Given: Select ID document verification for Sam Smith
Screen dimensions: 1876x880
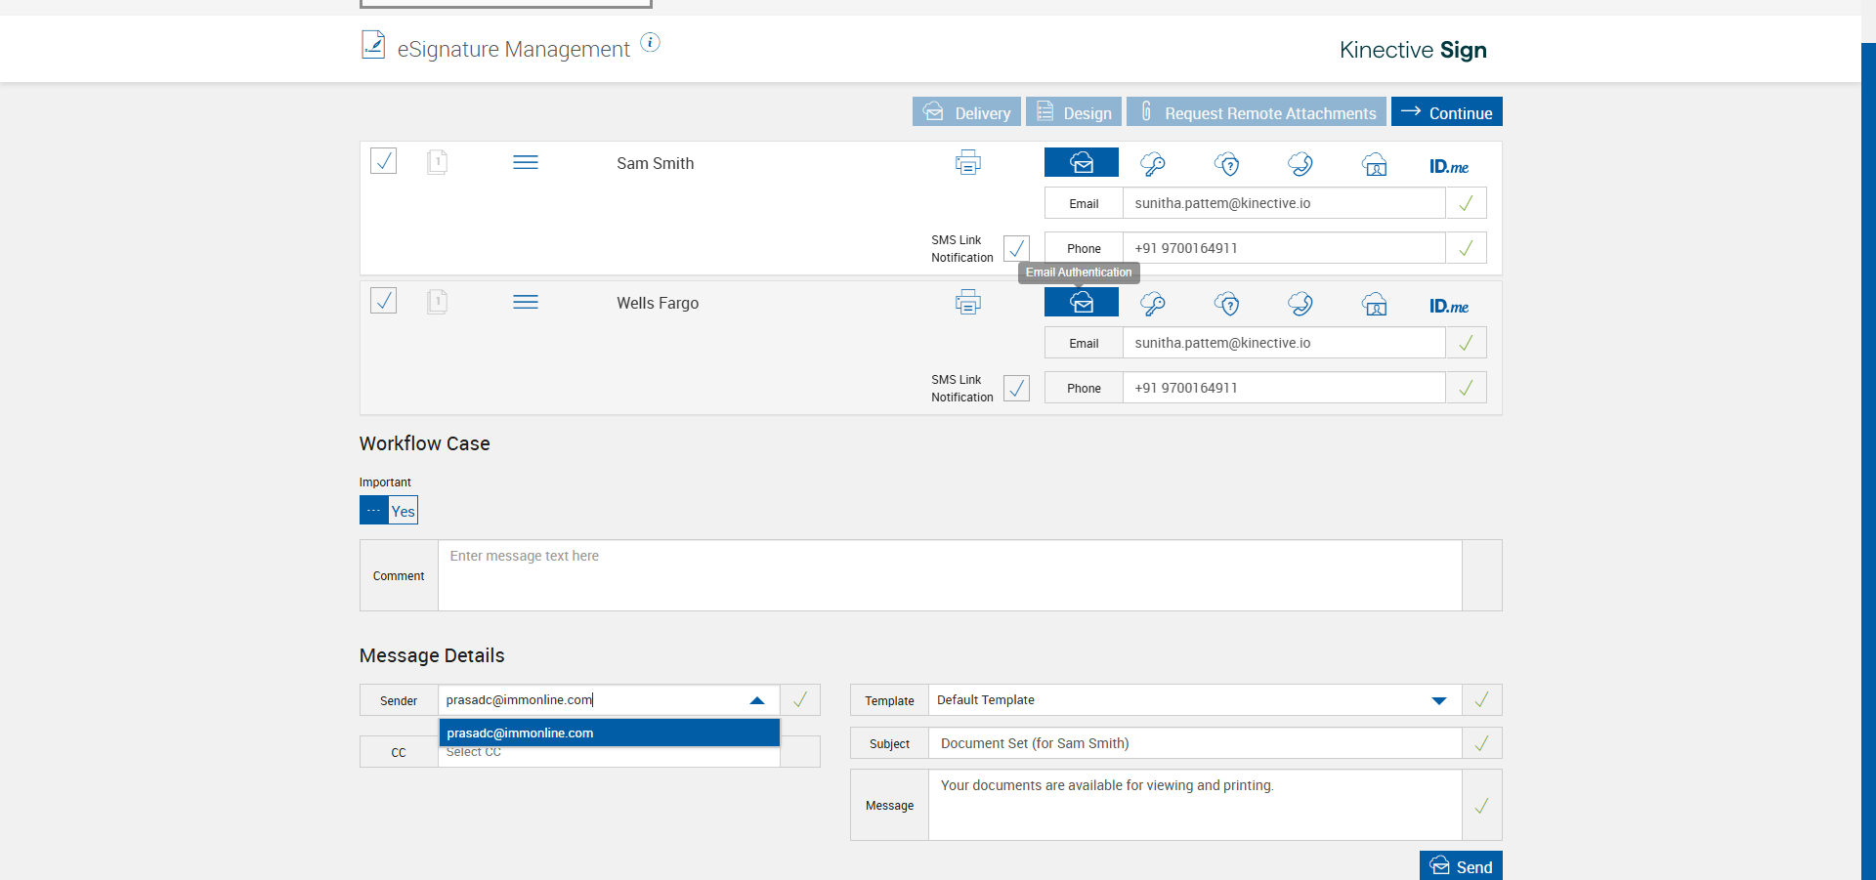Looking at the screenshot, I should coord(1375,164).
